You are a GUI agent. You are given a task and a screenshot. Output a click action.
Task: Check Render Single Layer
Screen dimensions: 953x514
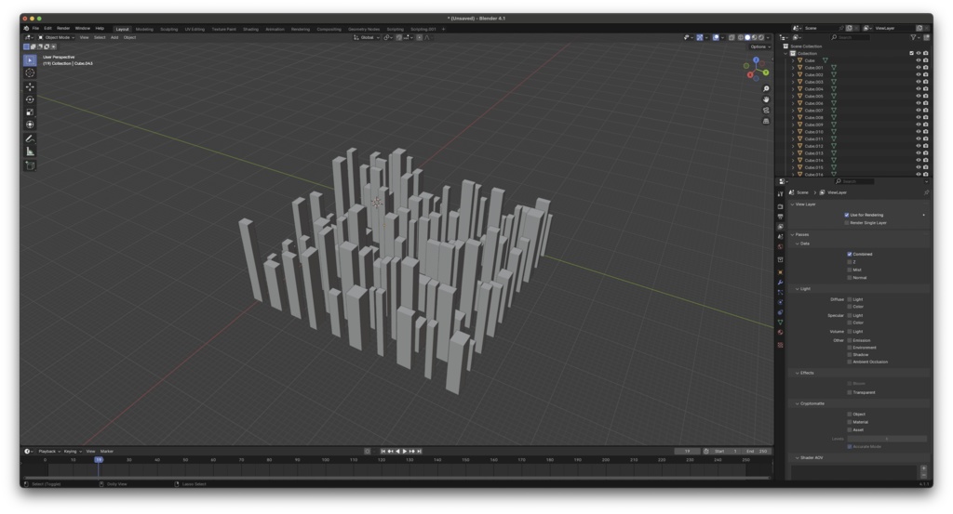pos(847,223)
